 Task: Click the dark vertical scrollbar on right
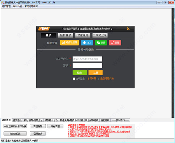tap(173, 63)
